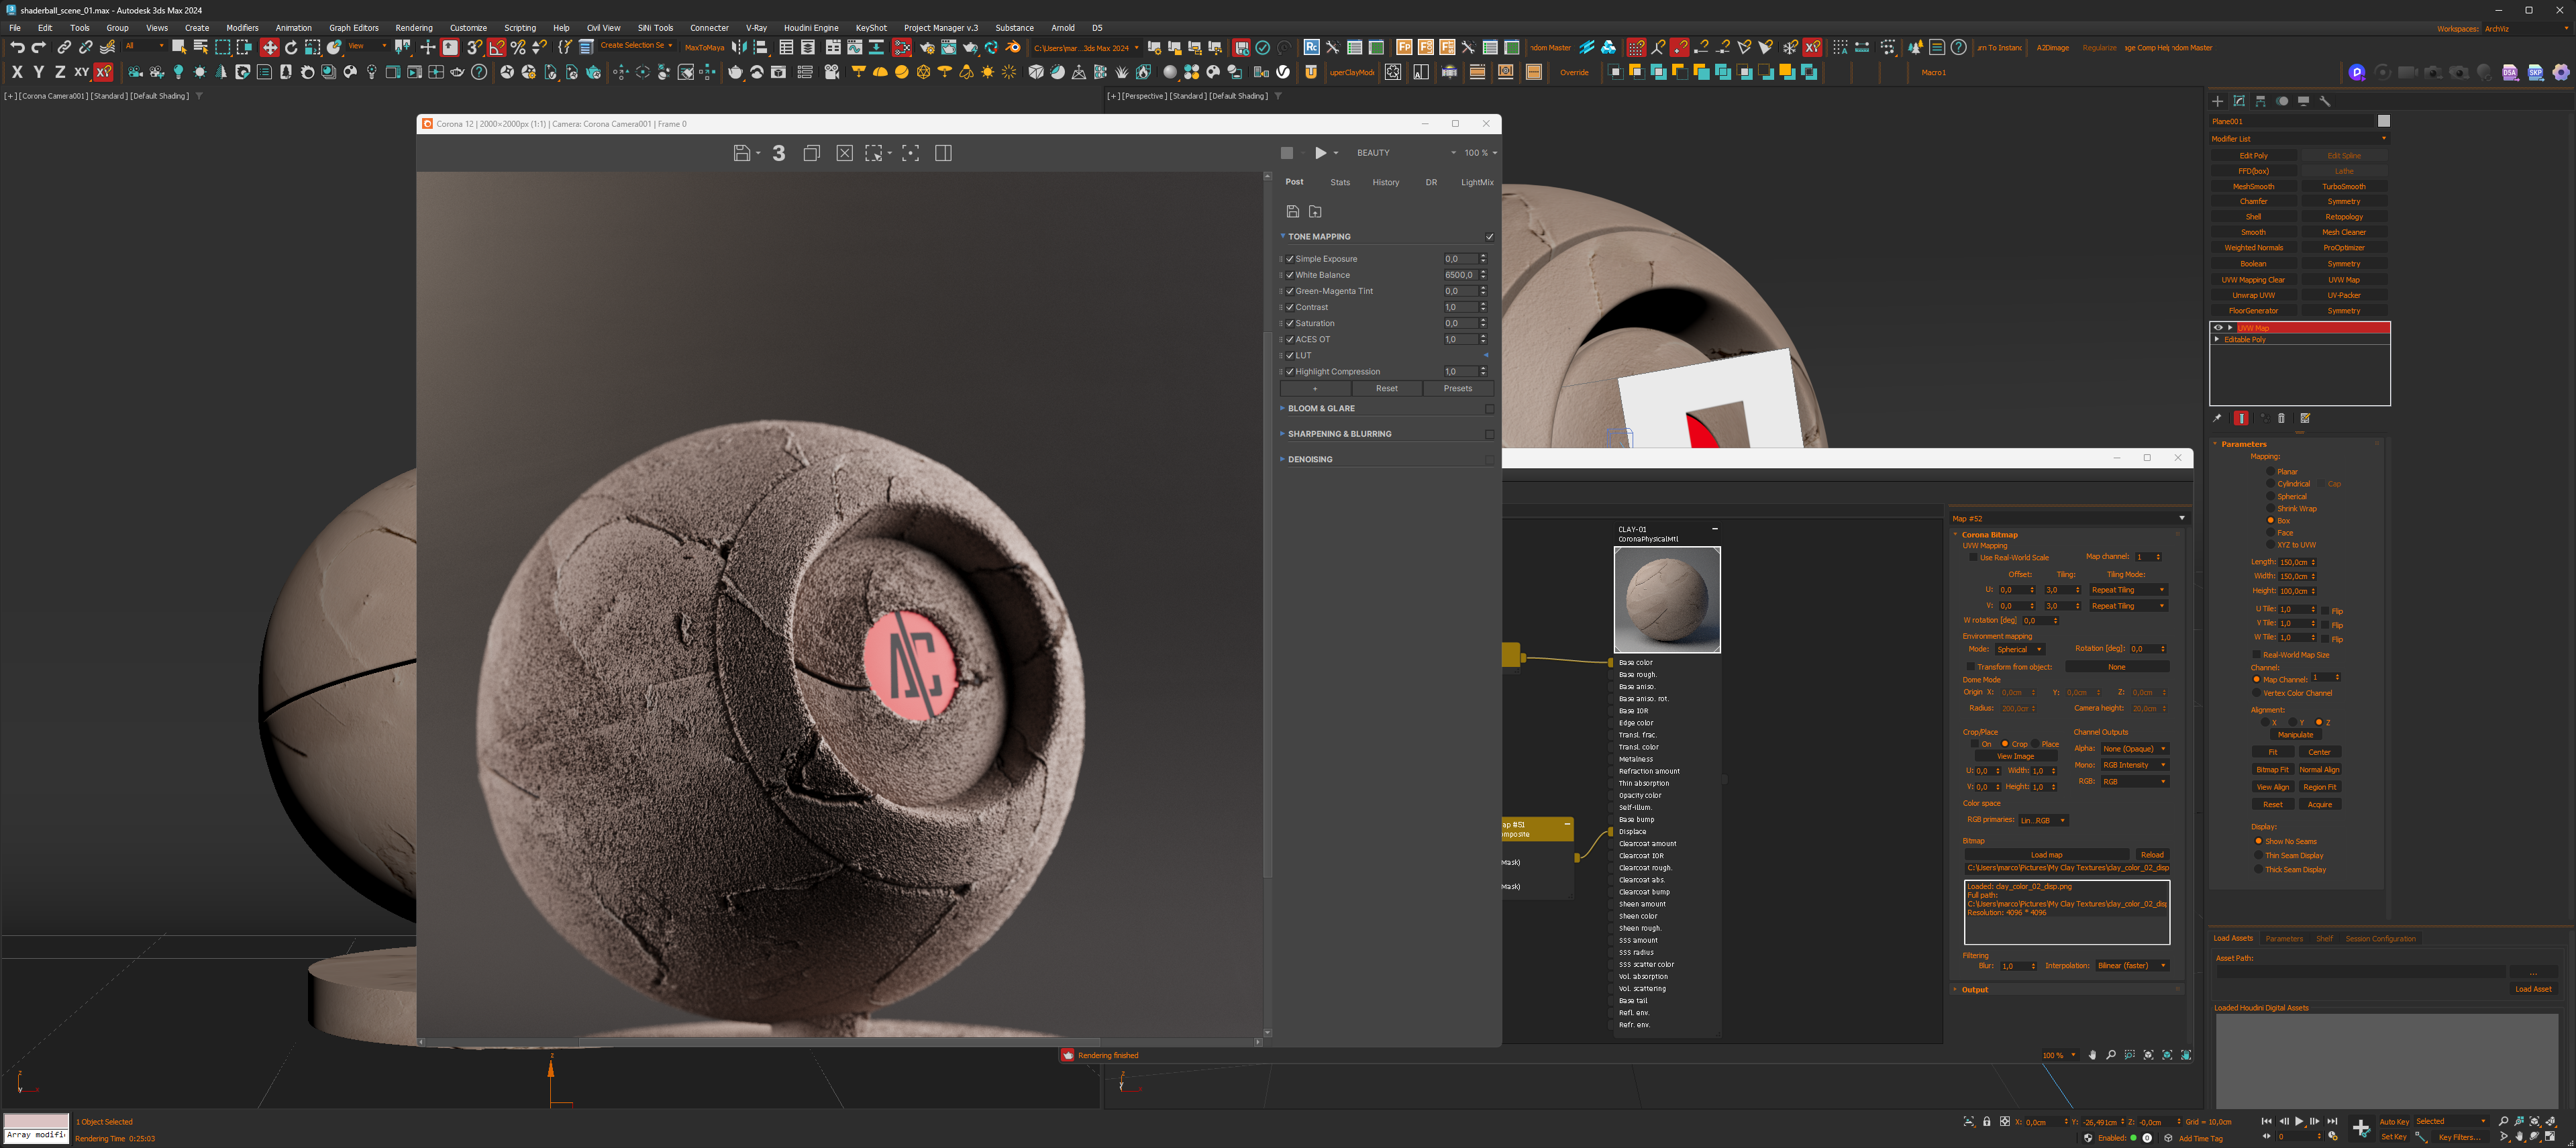This screenshot has height=1148, width=2576.
Task: Toggle the selection lock icon
Action: pos(1987,1121)
